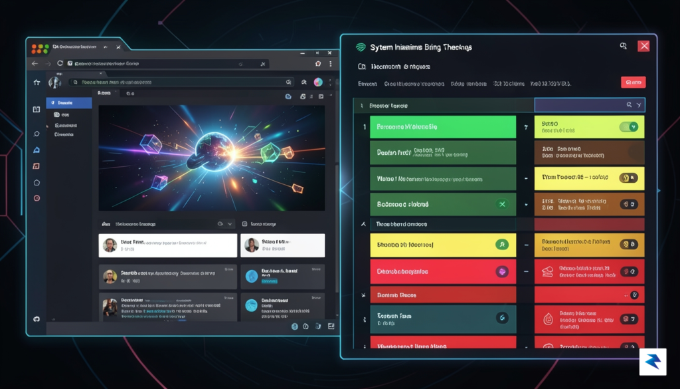Collapse the X marker beside dark red header
The width and height of the screenshot is (680, 389).
tap(363, 295)
